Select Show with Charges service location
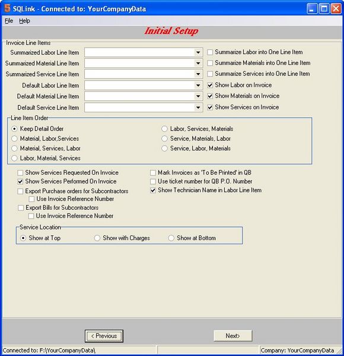344x356 pixels. [x=97, y=238]
